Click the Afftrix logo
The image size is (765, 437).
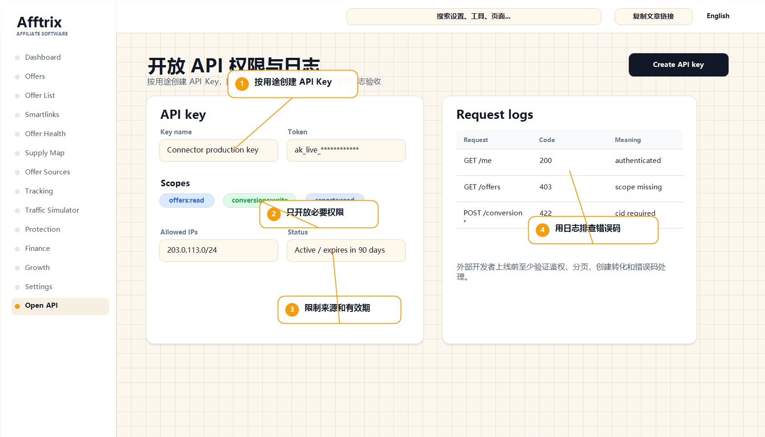(39, 22)
